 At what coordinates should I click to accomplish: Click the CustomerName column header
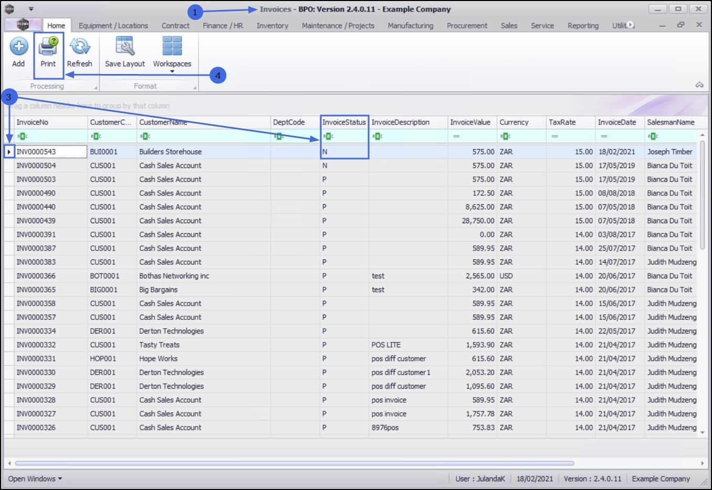tap(204, 122)
